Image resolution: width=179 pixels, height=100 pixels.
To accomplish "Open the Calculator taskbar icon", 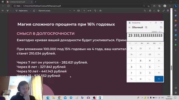I will [x=100, y=97].
